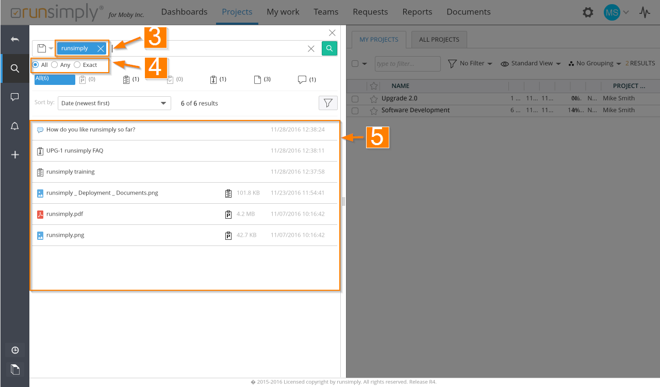Open the Software Development project
The width and height of the screenshot is (660, 387).
[x=415, y=110]
